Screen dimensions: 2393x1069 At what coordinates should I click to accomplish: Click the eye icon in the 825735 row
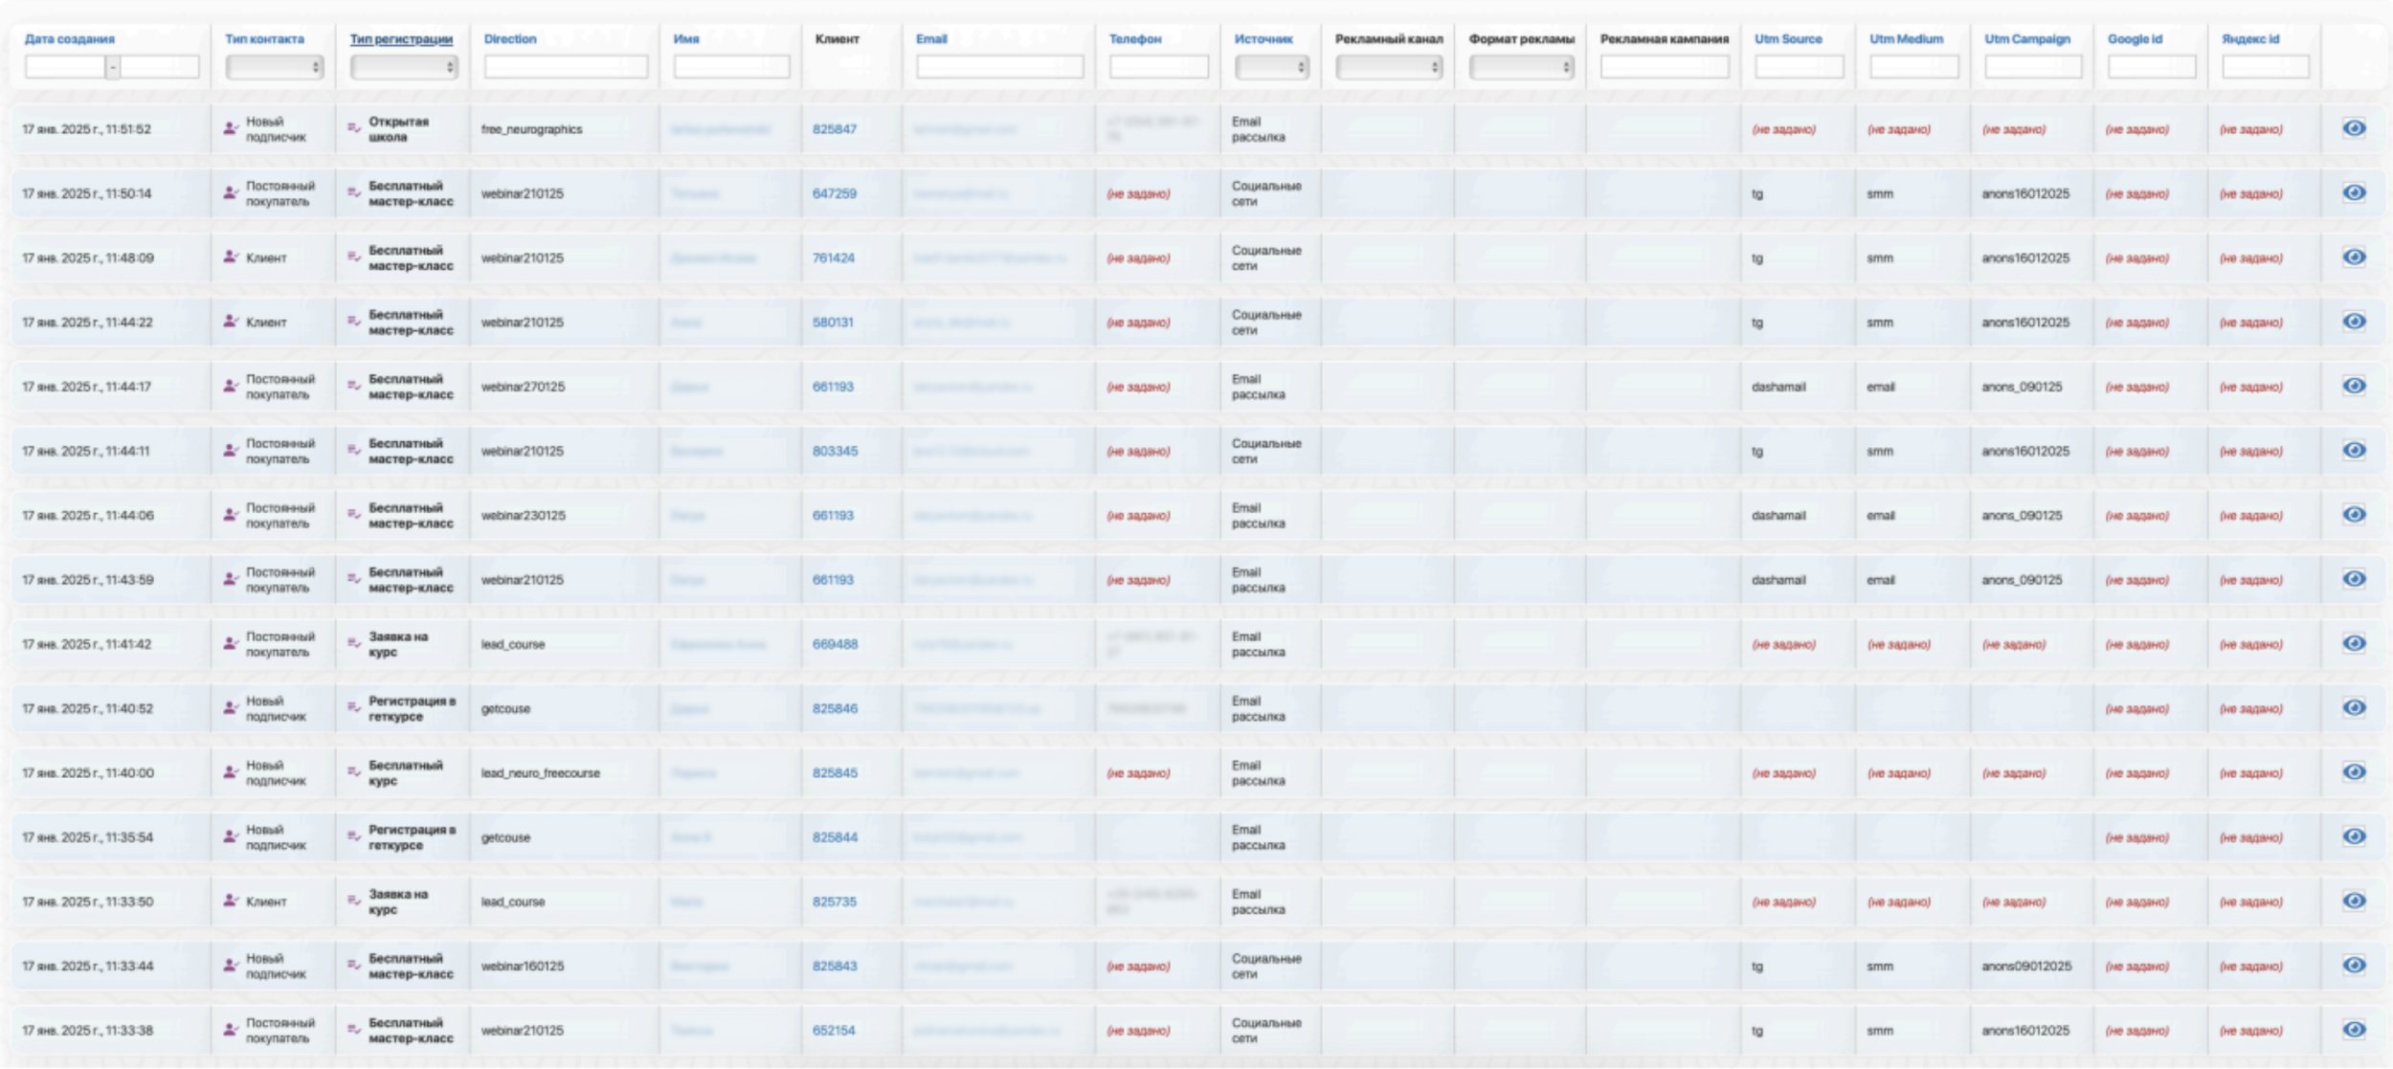pos(2353,901)
